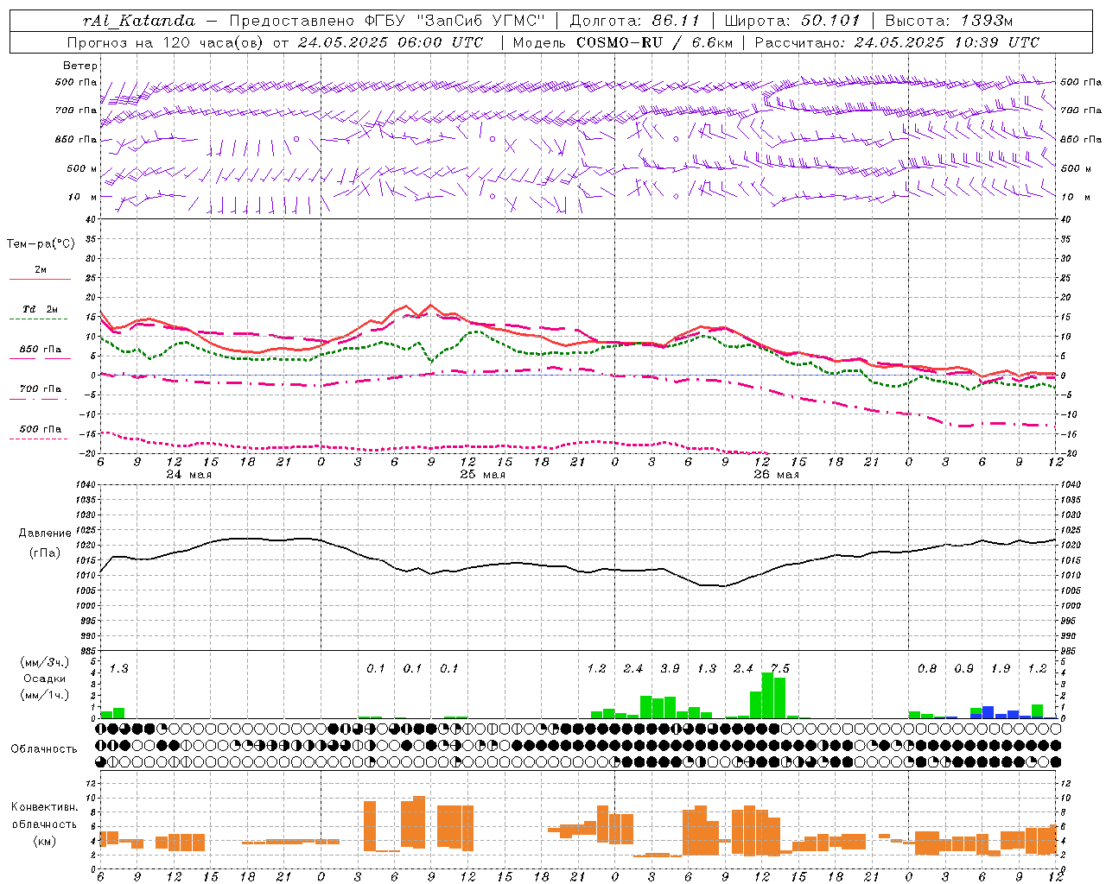
Task: Select the model label COSMO-RU / 6.6км
Action: pyautogui.click(x=653, y=42)
